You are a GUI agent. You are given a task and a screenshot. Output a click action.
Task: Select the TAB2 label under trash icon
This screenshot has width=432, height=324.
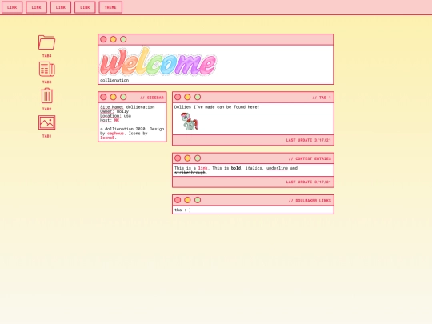tap(47, 109)
